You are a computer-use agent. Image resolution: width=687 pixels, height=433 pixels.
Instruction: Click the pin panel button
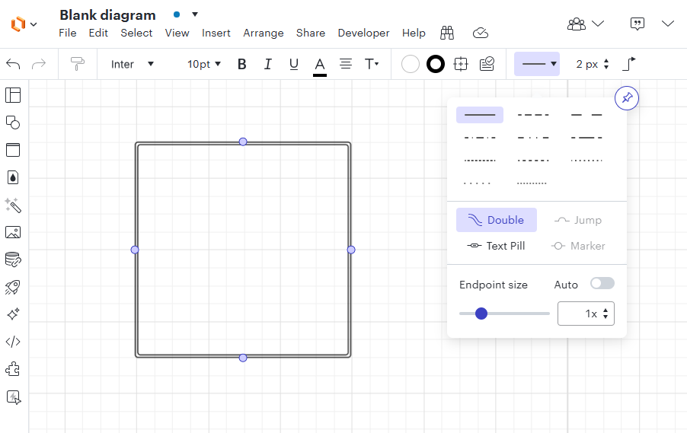point(627,97)
